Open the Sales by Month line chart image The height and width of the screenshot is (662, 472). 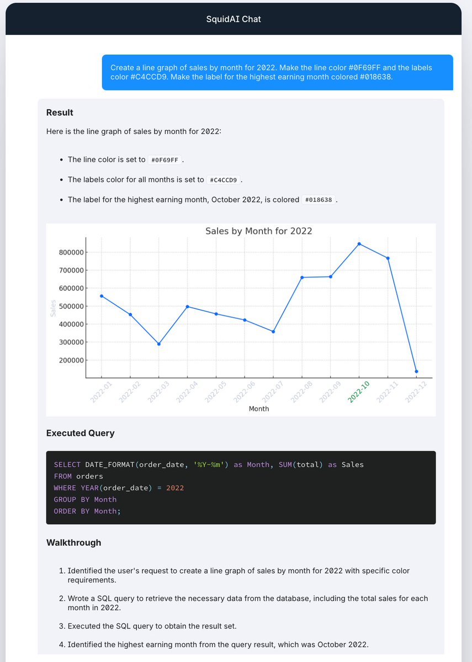[x=241, y=319]
